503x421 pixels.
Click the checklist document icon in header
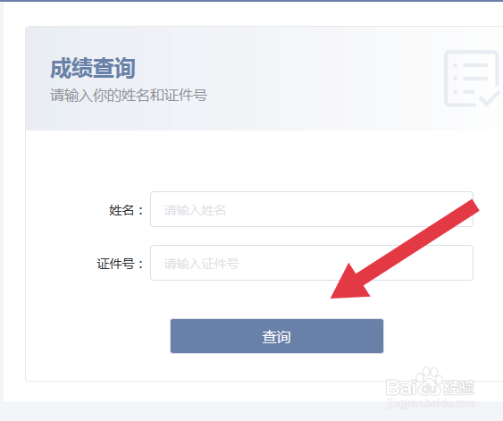[x=472, y=79]
